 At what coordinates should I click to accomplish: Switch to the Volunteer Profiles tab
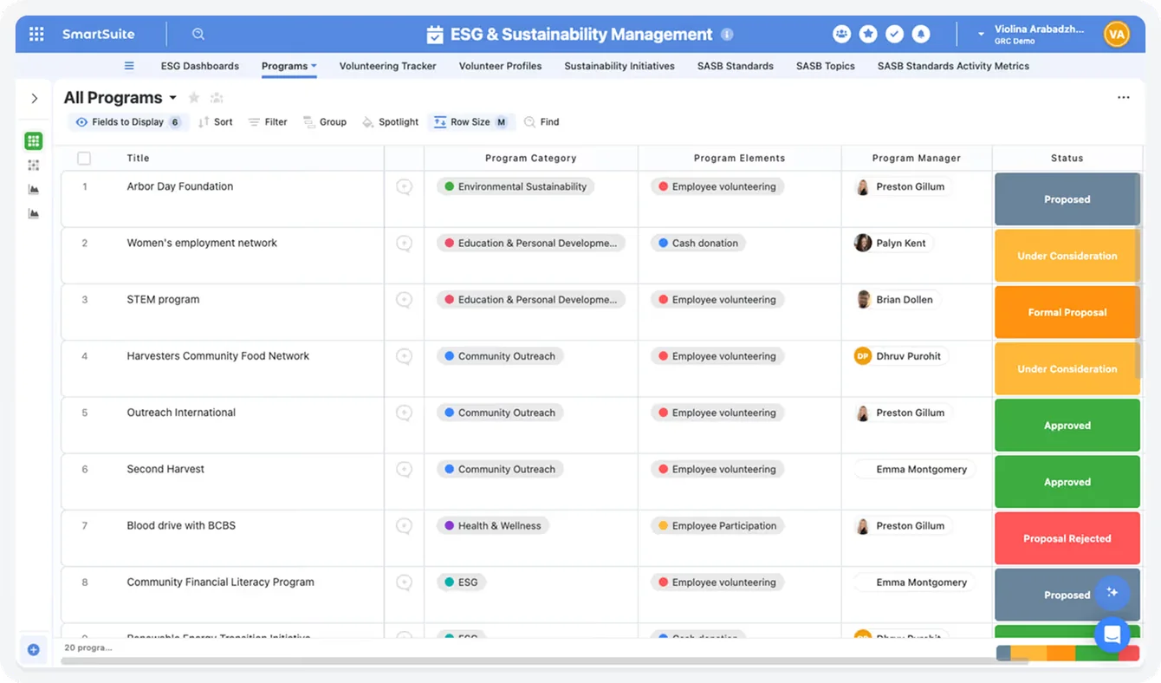click(x=500, y=66)
